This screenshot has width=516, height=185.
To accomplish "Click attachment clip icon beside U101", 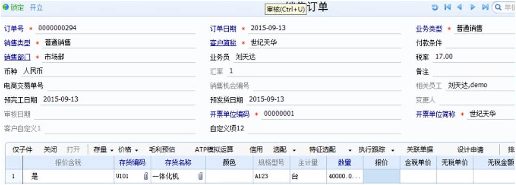I will [x=146, y=177].
